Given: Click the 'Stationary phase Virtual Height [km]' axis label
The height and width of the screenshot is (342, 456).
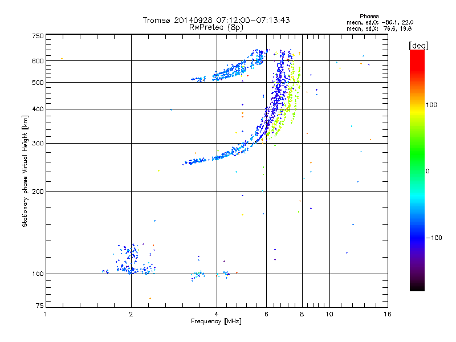Looking at the screenshot, I should pos(25,171).
